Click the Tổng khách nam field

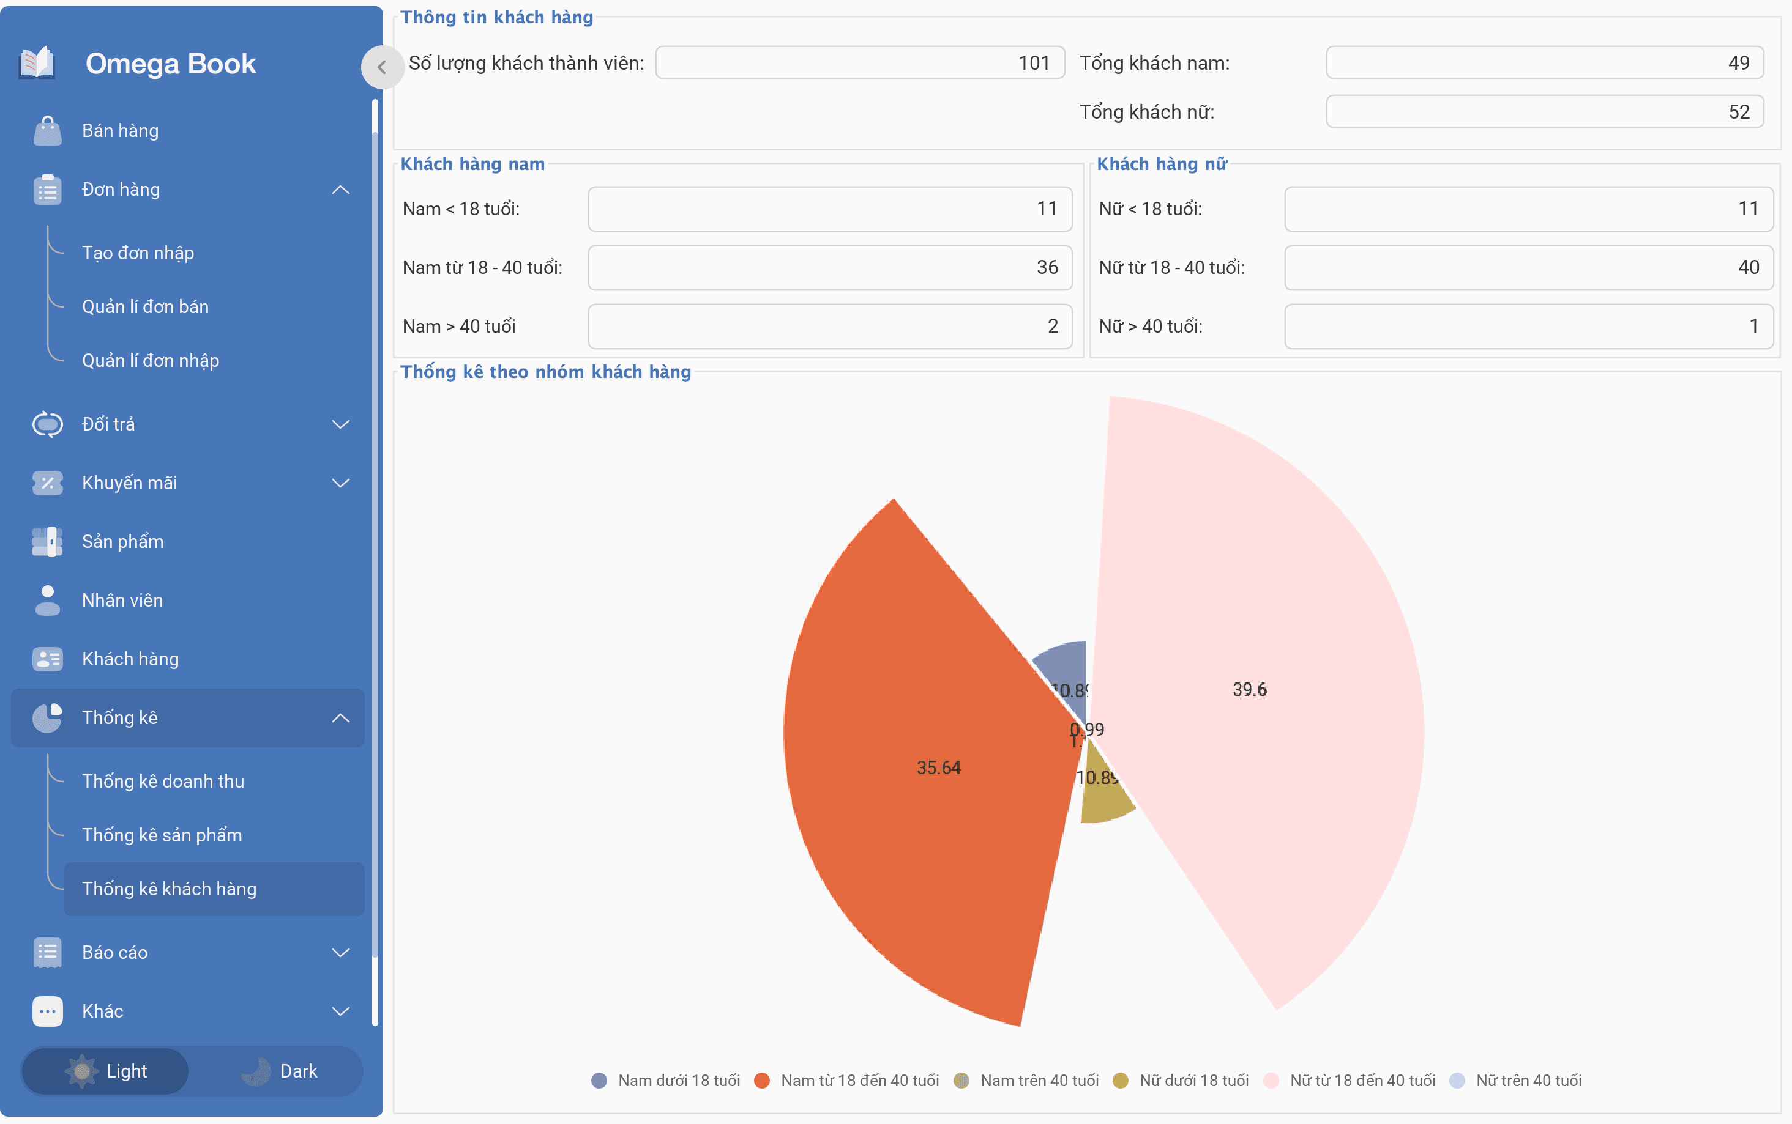point(1544,63)
